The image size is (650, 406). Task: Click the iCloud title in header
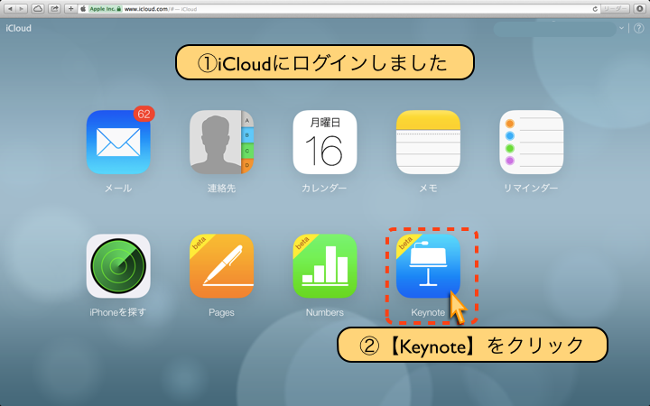click(19, 28)
